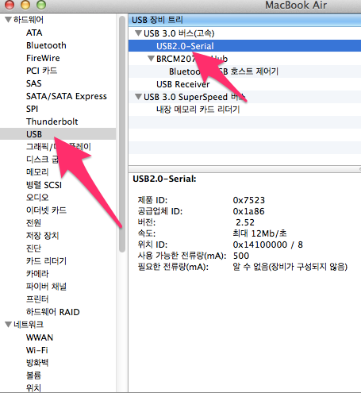Open 카드 리더기 in the sidebar
Image resolution: width=361 pixels, height=393 pixels.
point(46,261)
